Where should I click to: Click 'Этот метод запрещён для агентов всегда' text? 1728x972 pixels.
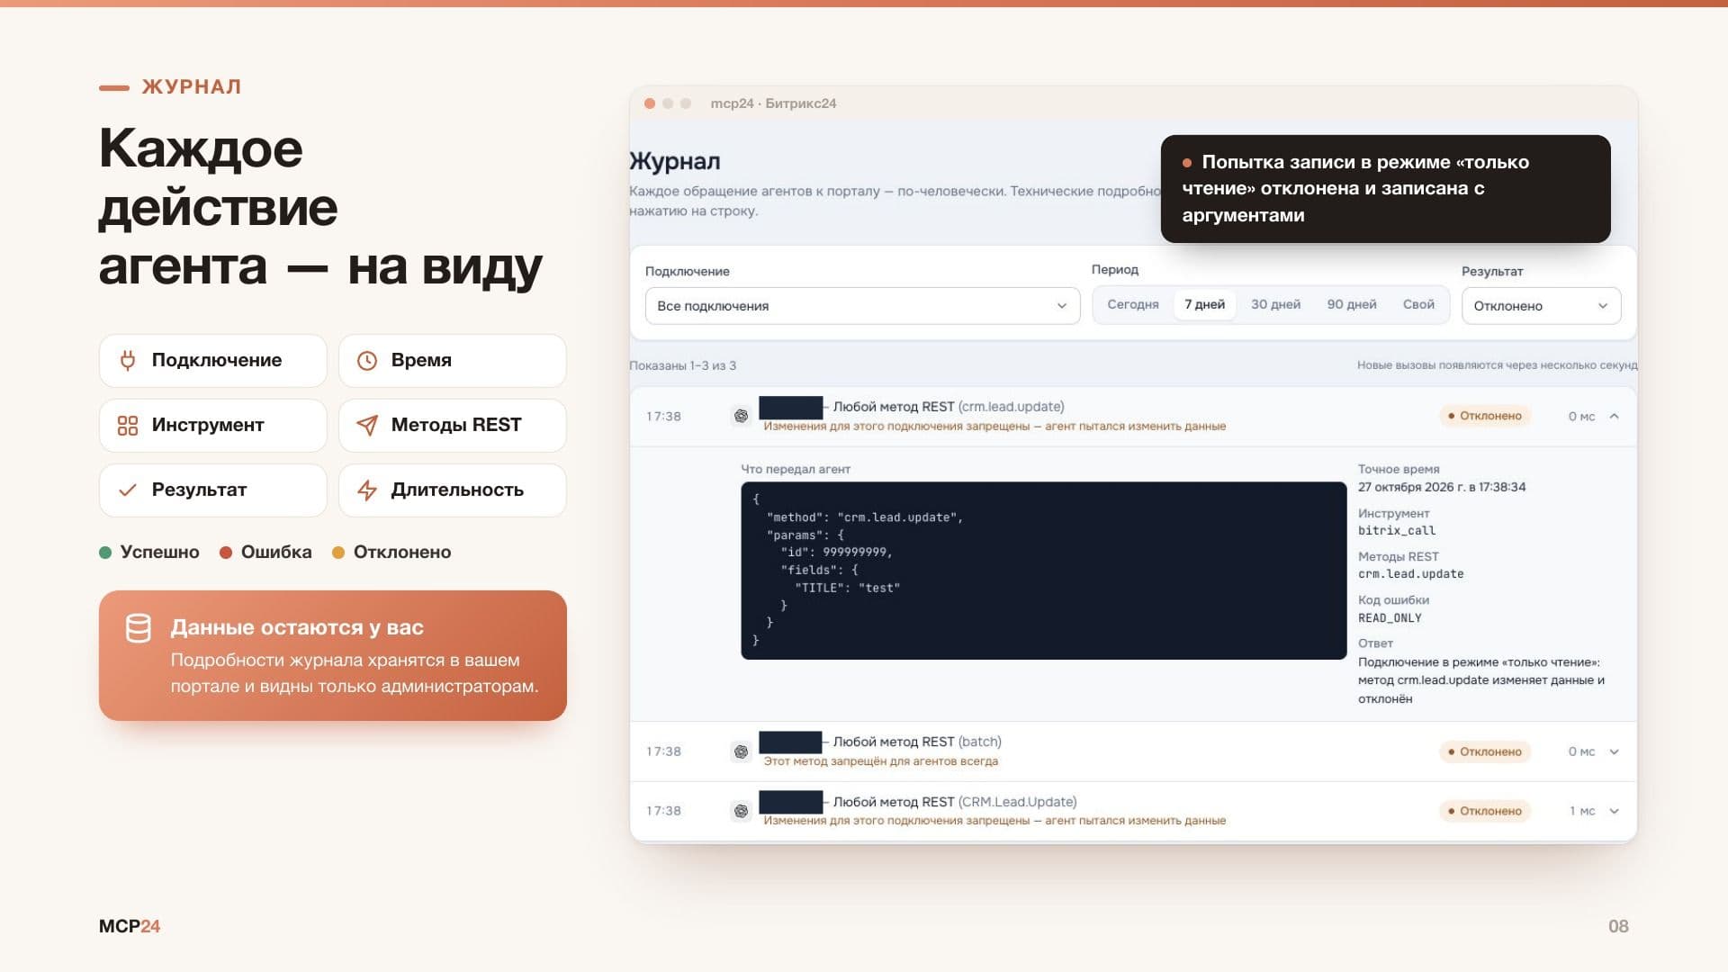click(x=881, y=761)
